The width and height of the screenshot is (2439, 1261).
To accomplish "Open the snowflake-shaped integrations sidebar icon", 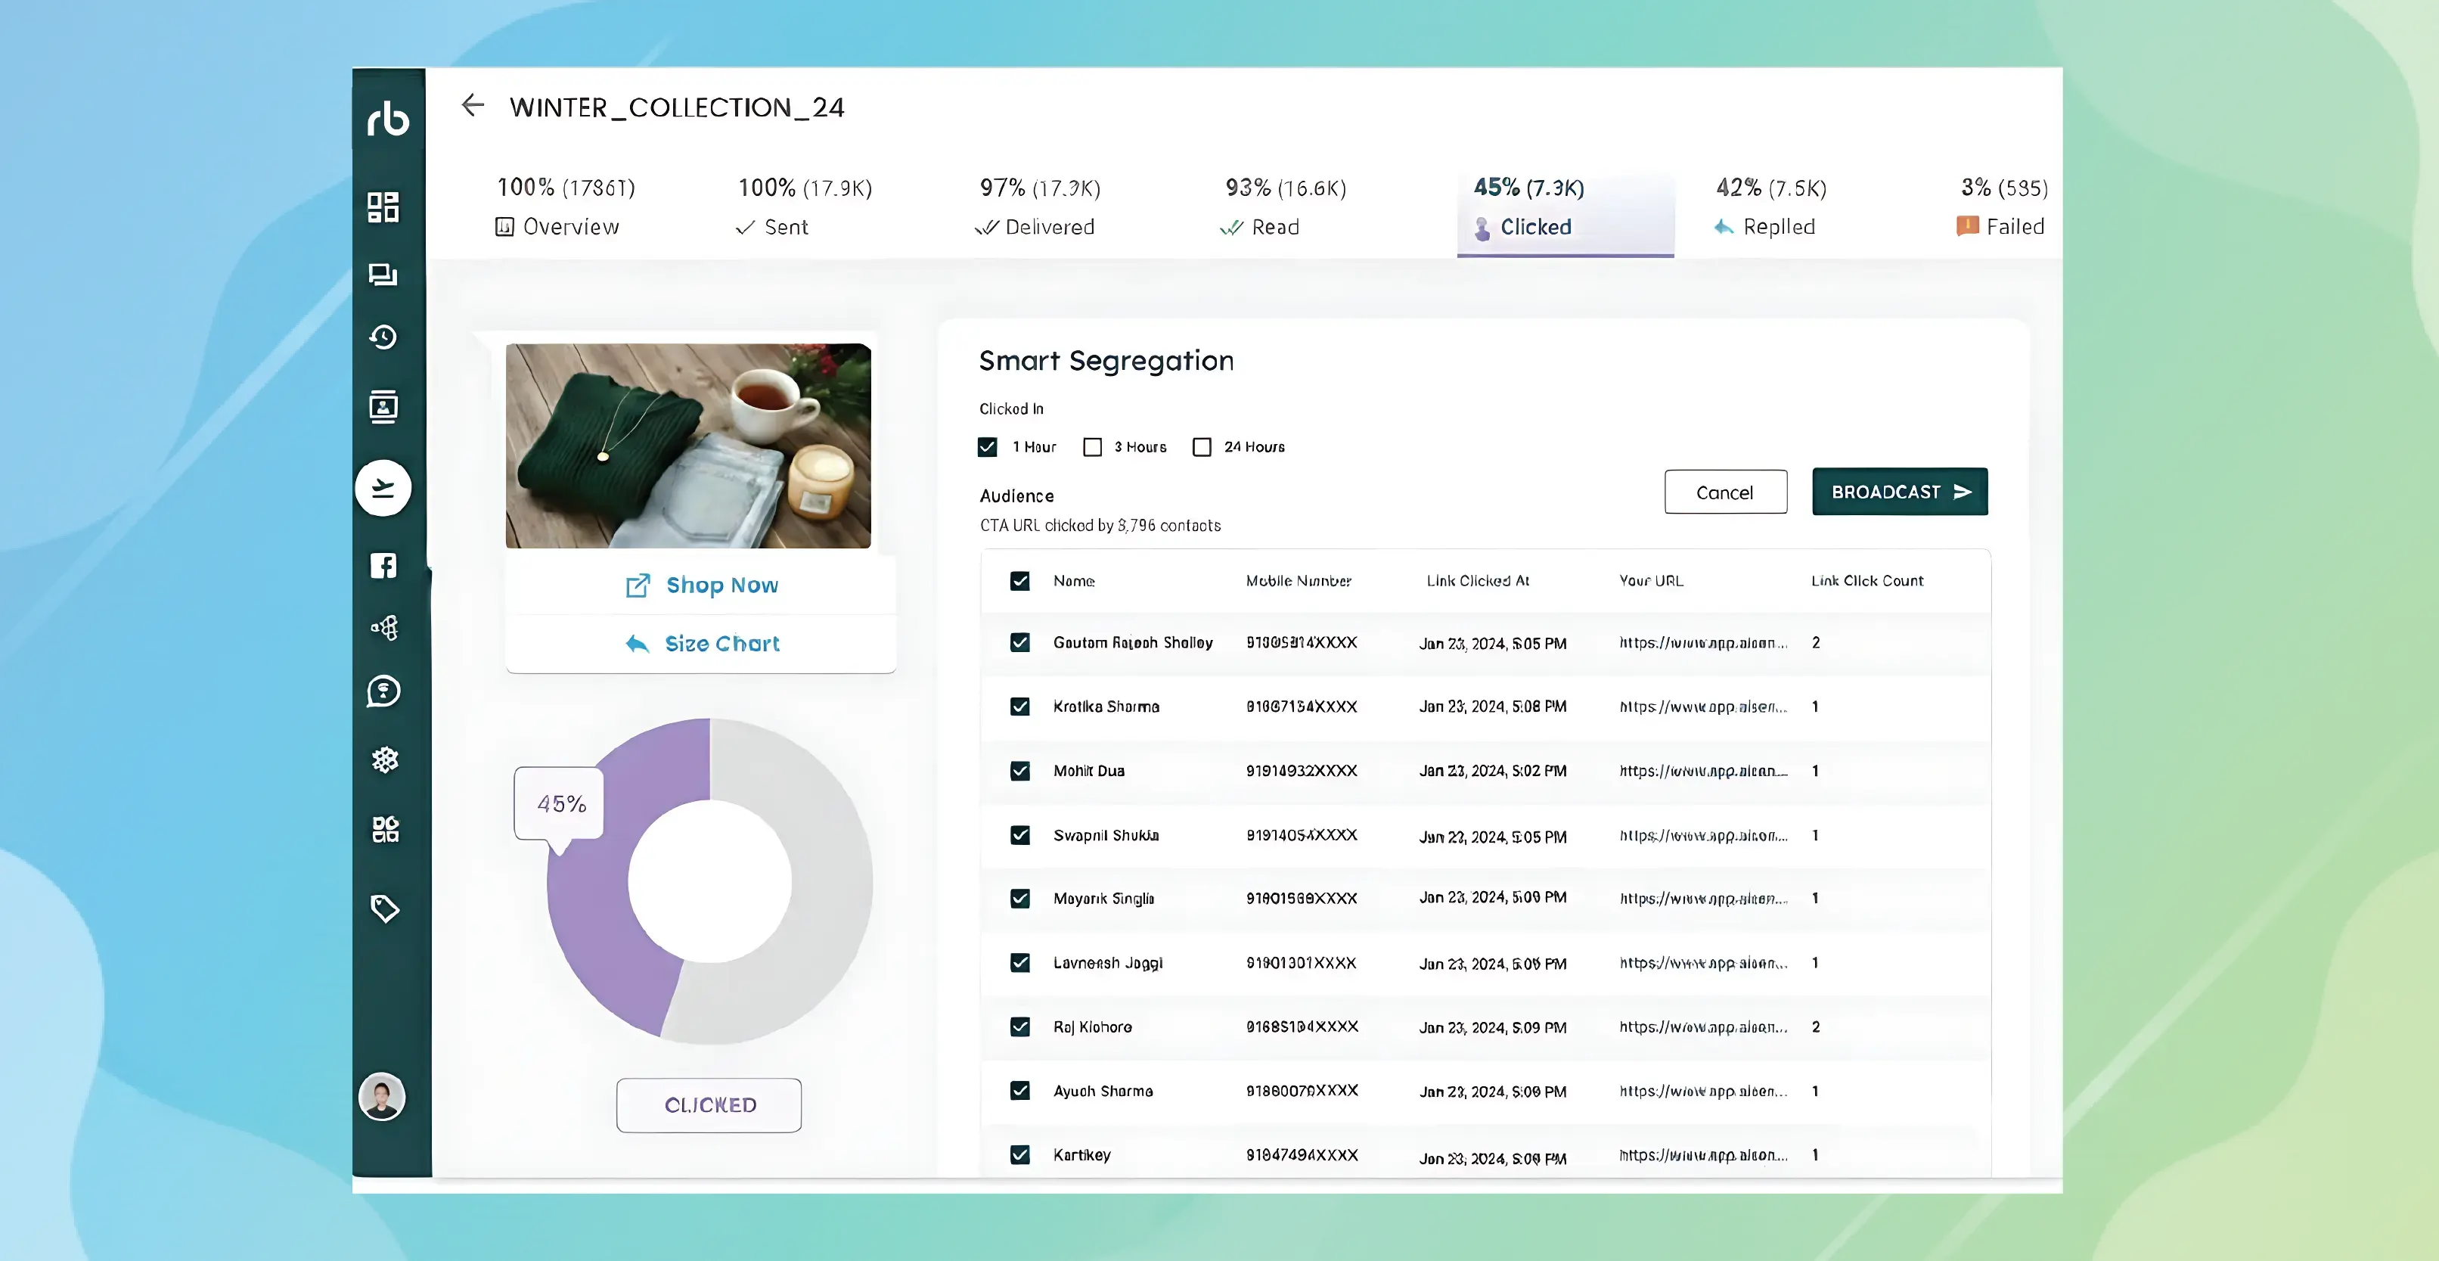I will pyautogui.click(x=384, y=759).
